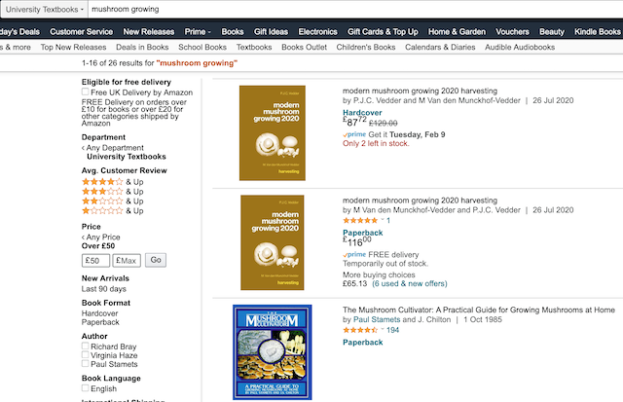Go to the Books Outlet tab
The height and width of the screenshot is (402, 623).
[x=304, y=48]
